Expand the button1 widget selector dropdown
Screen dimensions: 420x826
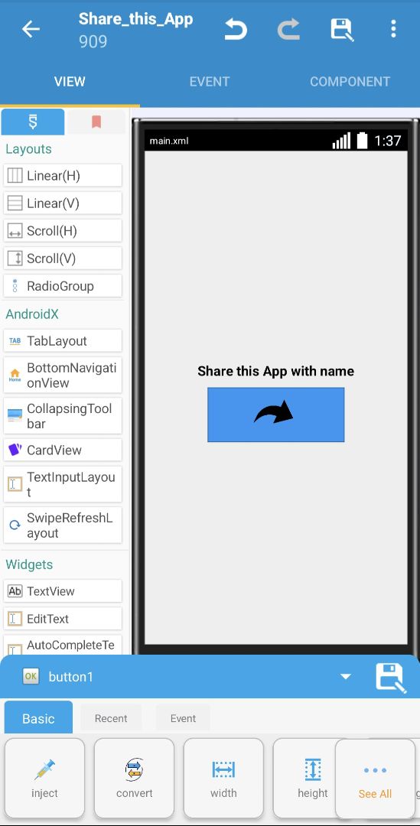[x=346, y=676]
